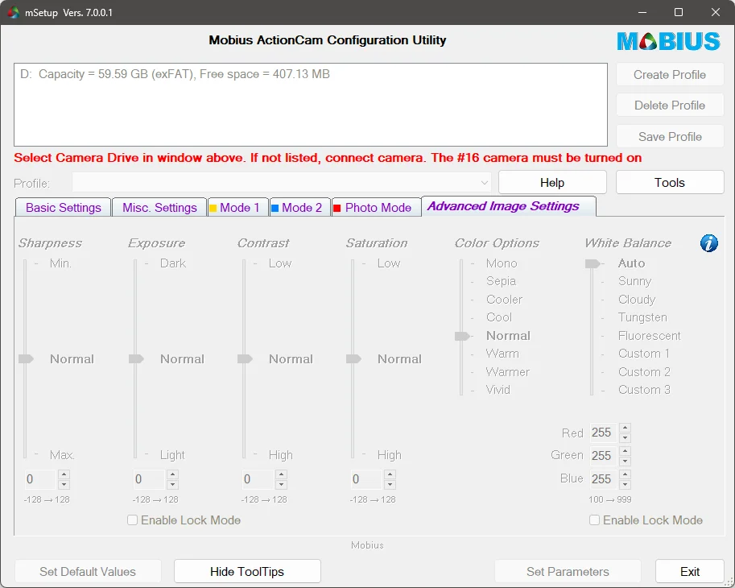Click the Set Parameters button
This screenshot has width=735, height=588.
(568, 572)
